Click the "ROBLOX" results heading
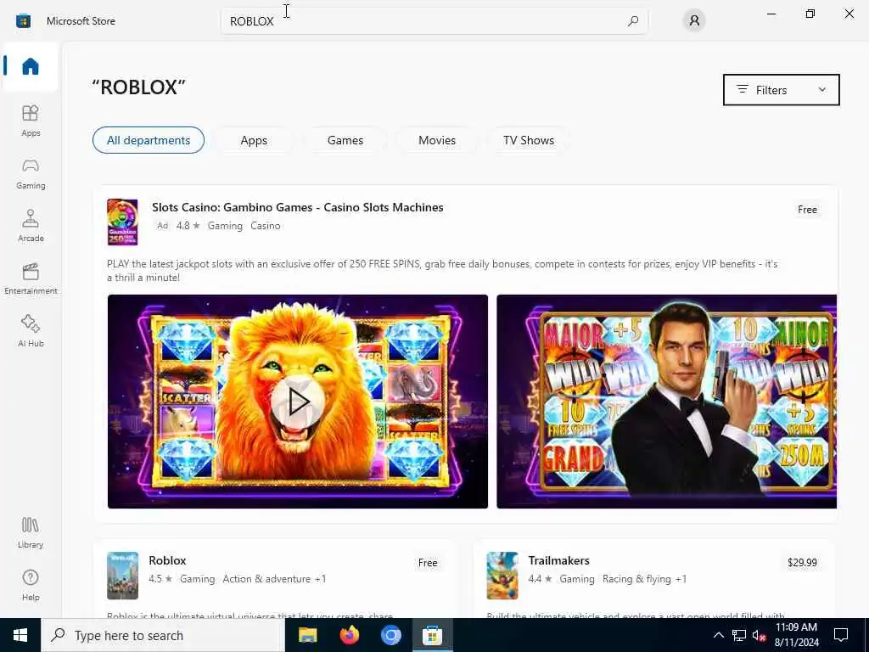 point(138,87)
